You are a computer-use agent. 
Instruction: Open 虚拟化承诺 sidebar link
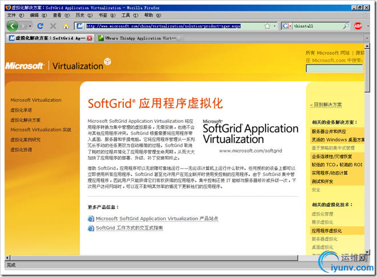pos(21,110)
